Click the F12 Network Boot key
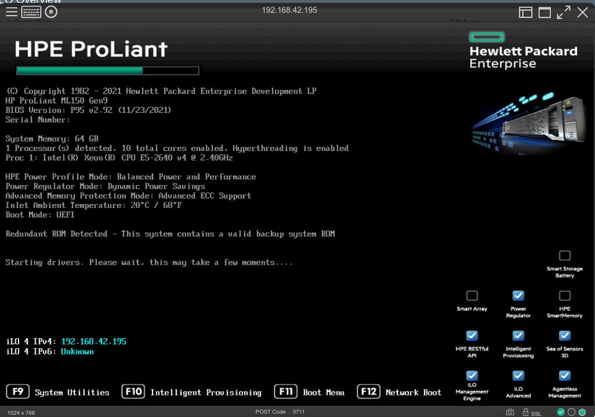The image size is (595, 417). coord(368,392)
